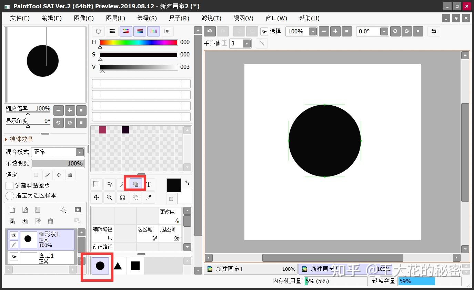
Task: Select the lasso selection tool
Action: click(109, 184)
